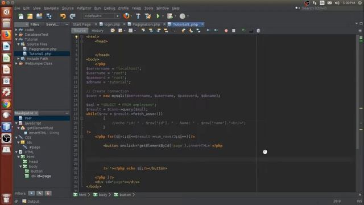Collapse the Source Files folder
This screenshot has height=205, width=364.
[19, 44]
